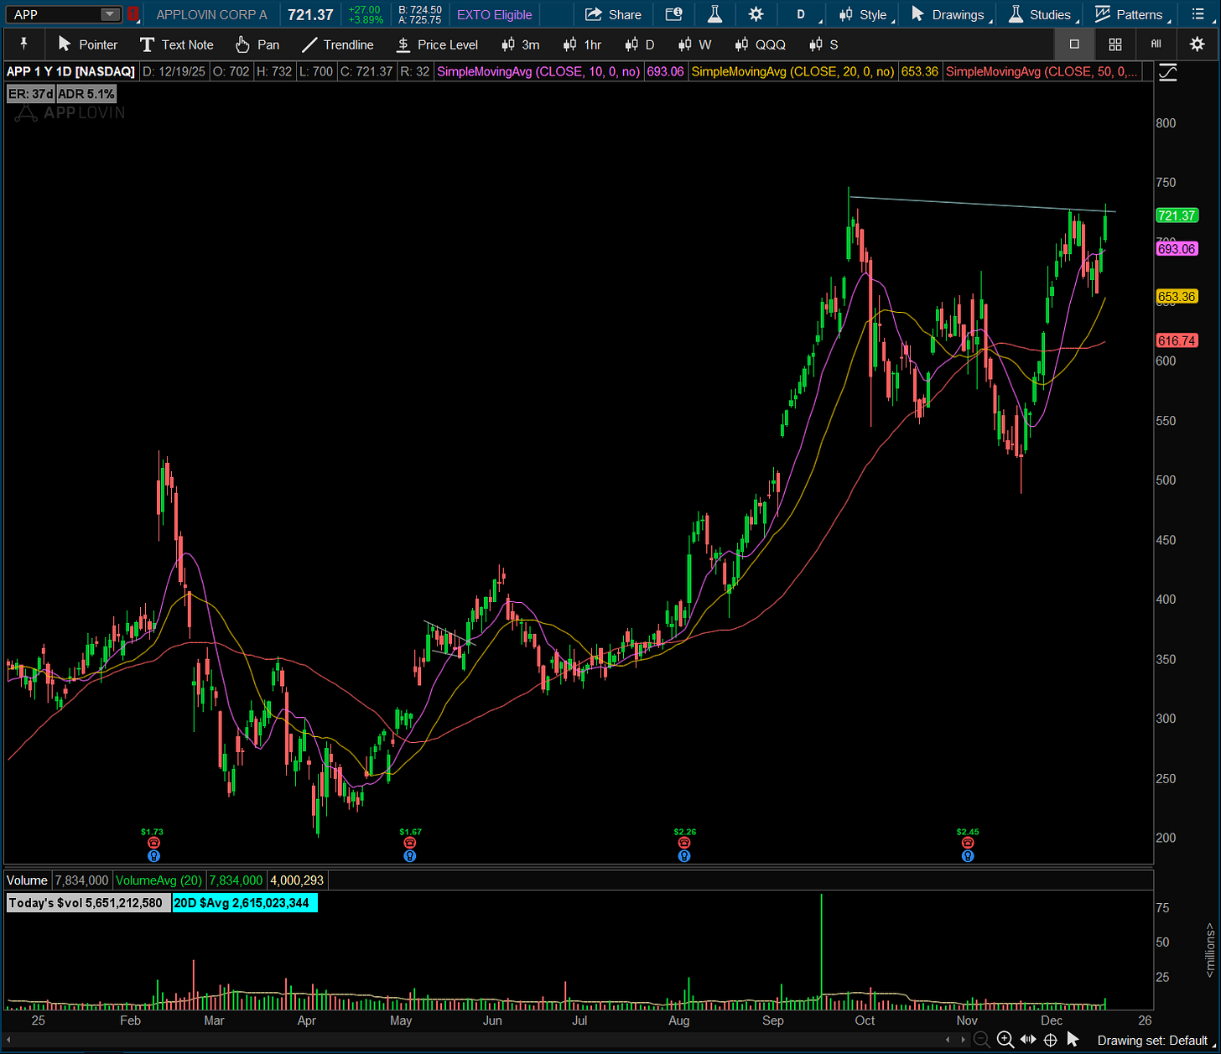This screenshot has height=1054, width=1221.
Task: Toggle the crosshair cursor icon at bottom
Action: coord(1050,1041)
